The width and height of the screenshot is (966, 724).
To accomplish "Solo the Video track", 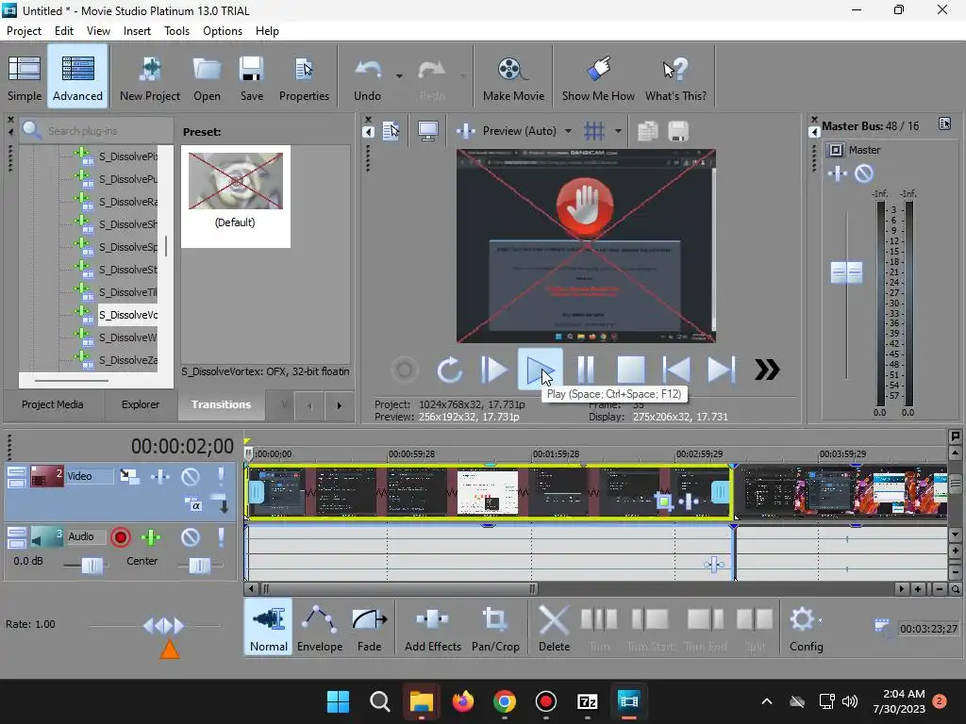I will click(x=221, y=476).
